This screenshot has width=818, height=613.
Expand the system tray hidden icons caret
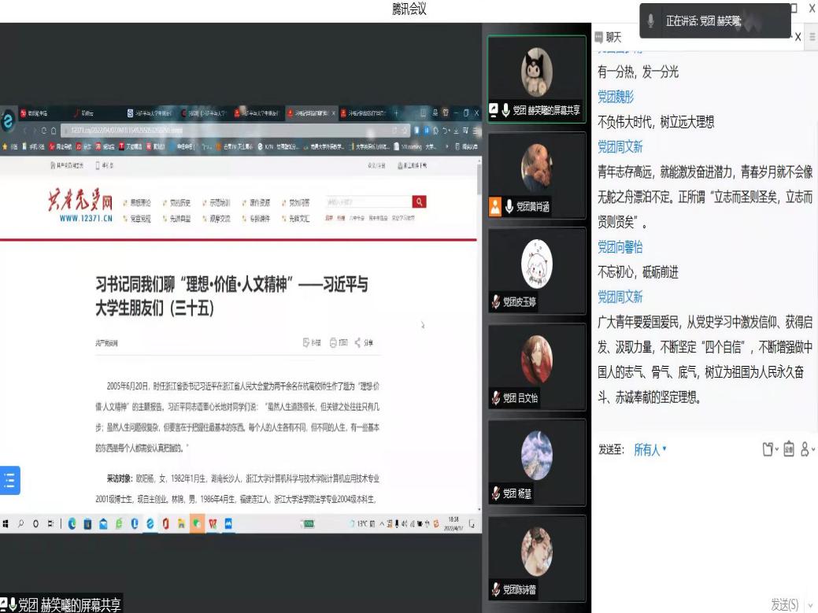[x=381, y=524]
